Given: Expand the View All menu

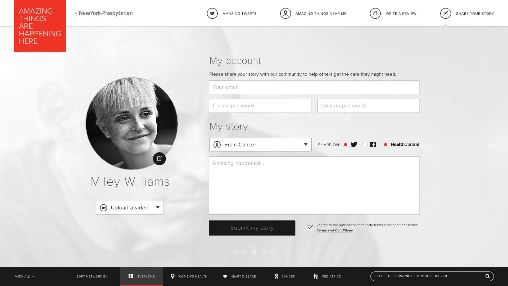Looking at the screenshot, I should pyautogui.click(x=24, y=276).
